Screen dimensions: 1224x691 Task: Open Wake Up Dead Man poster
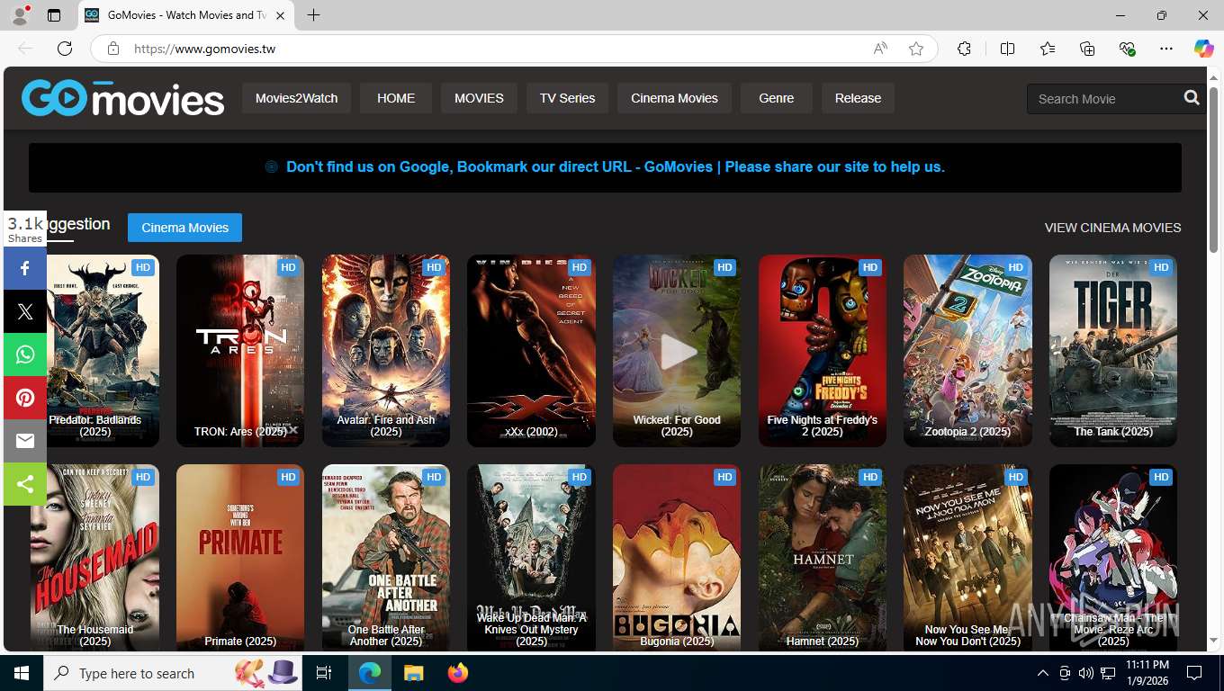(x=531, y=557)
